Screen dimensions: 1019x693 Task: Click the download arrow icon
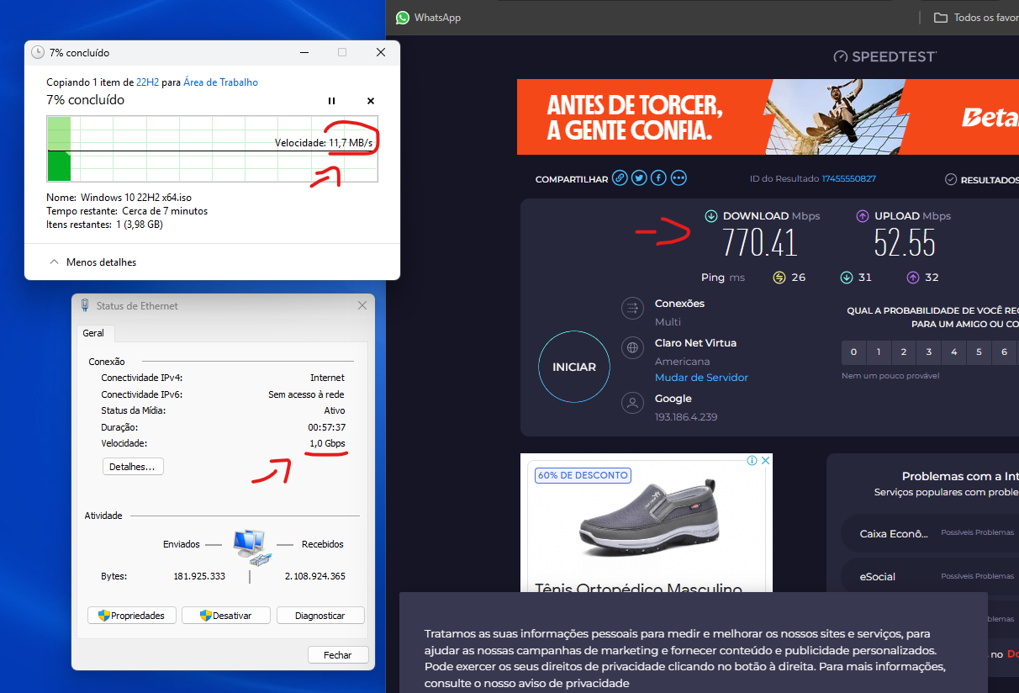tap(711, 216)
